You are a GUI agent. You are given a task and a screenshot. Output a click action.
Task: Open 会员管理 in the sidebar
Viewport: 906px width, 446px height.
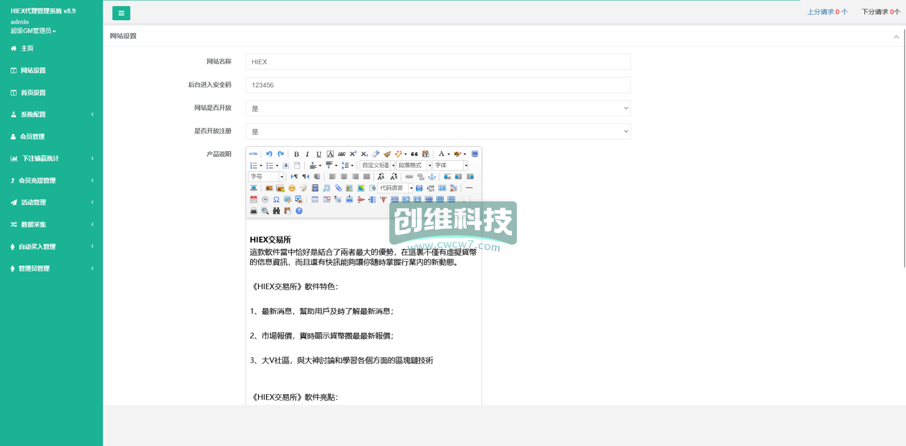(x=33, y=137)
